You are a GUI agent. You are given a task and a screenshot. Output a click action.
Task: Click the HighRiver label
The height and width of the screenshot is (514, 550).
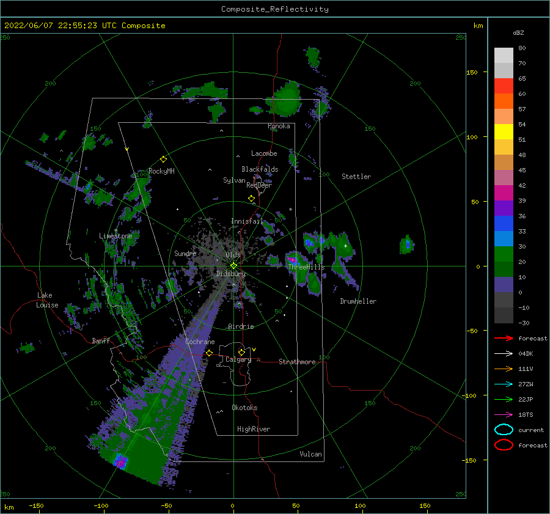coord(254,429)
